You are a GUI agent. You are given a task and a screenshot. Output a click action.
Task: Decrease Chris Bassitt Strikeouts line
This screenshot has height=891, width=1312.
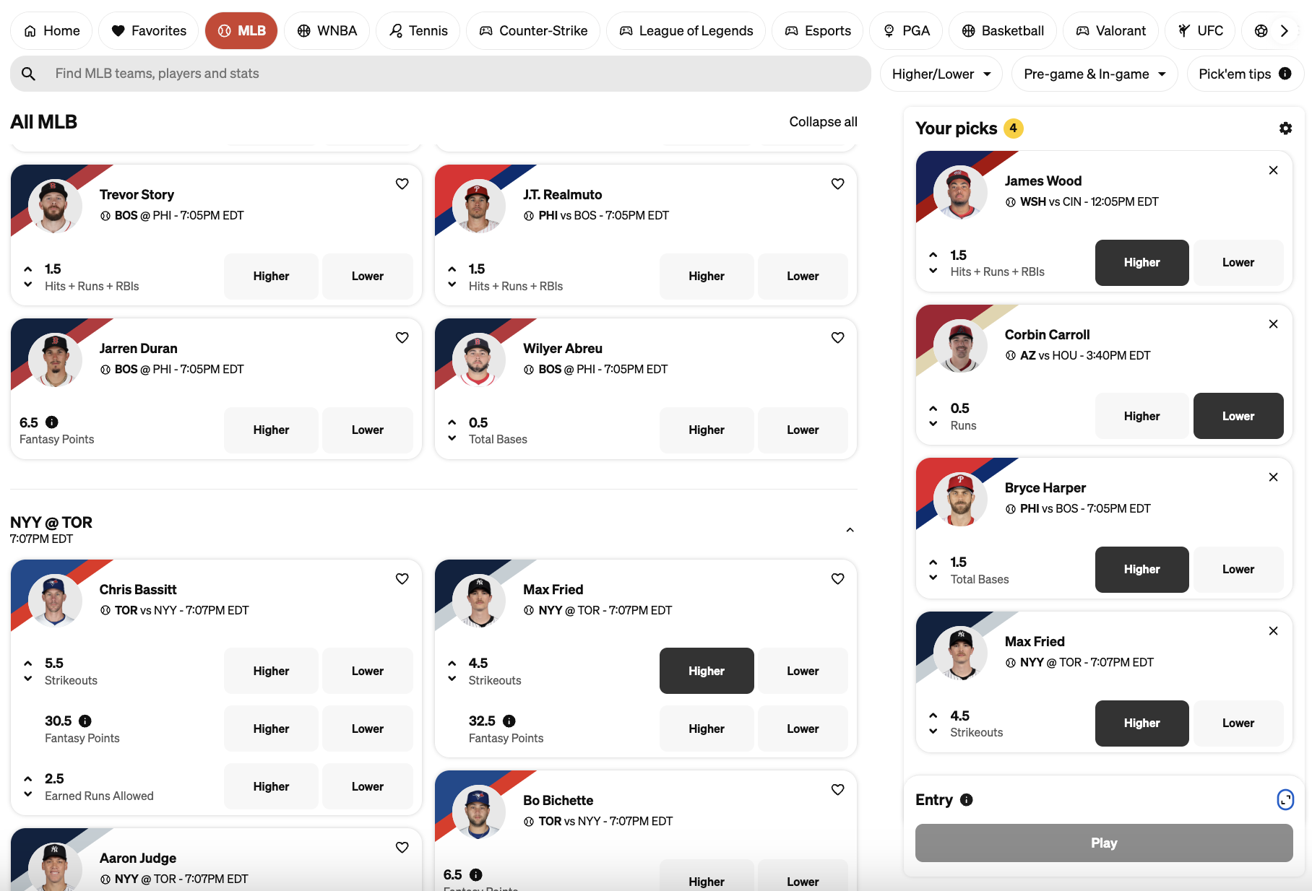pos(28,679)
